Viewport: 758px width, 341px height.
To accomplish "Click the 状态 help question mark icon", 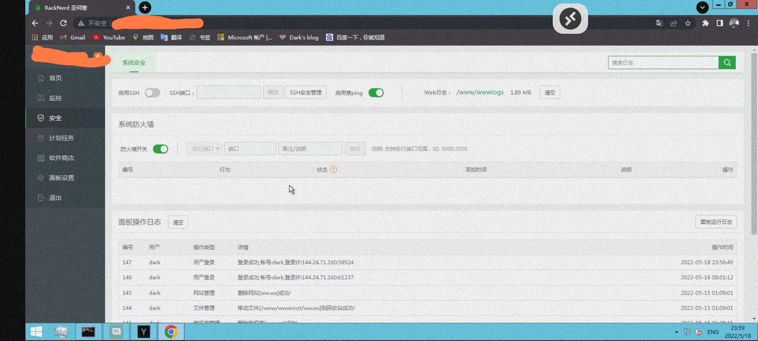I will [334, 170].
